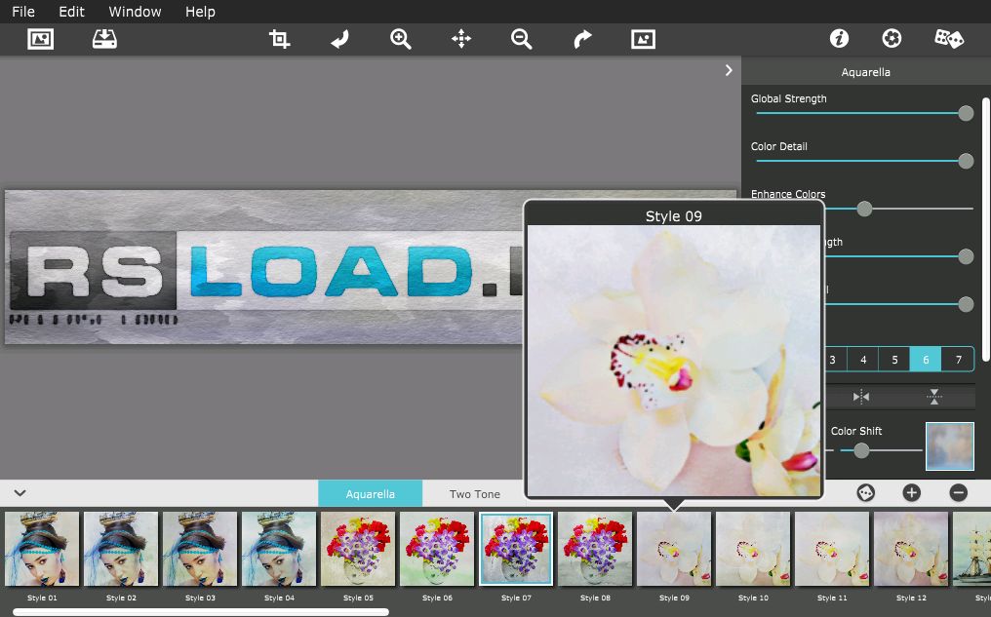The width and height of the screenshot is (991, 617).
Task: Collapse the presets strip with chevron
Action: pyautogui.click(x=20, y=493)
